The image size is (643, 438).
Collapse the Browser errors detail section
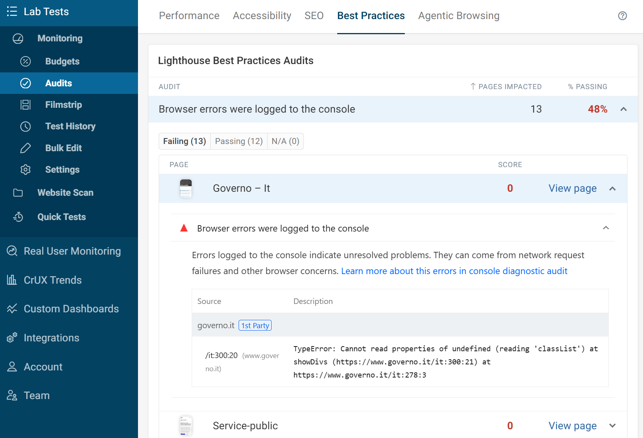(606, 228)
